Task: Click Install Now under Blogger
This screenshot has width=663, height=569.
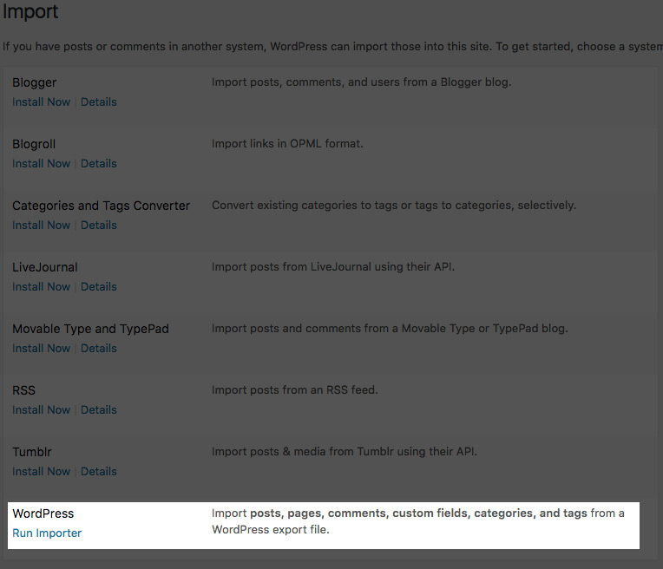Action: coord(41,101)
